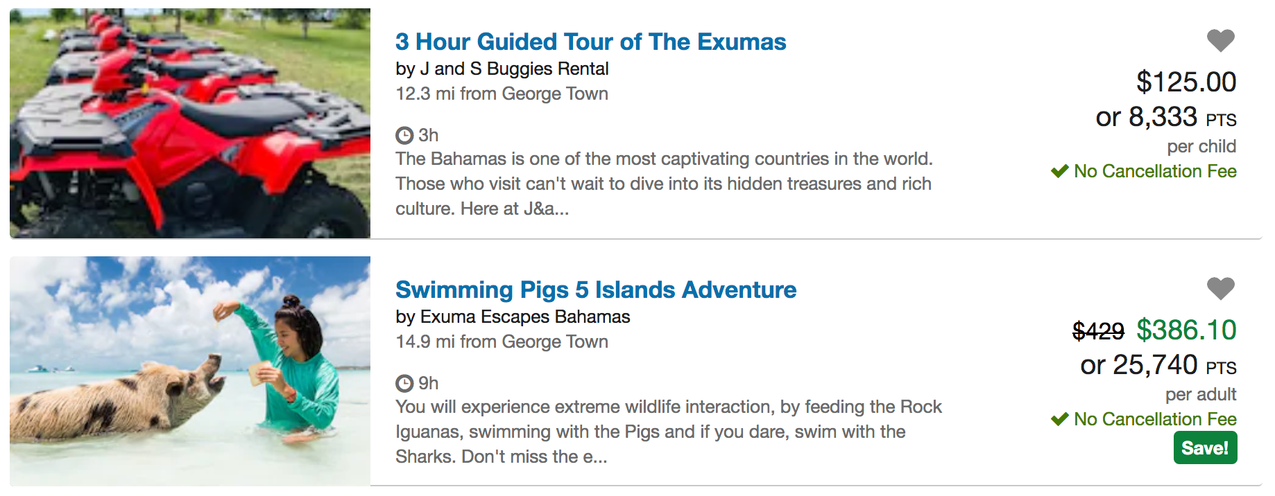Click the 14.9 mi from George Town distance
1275x496 pixels.
502,342
